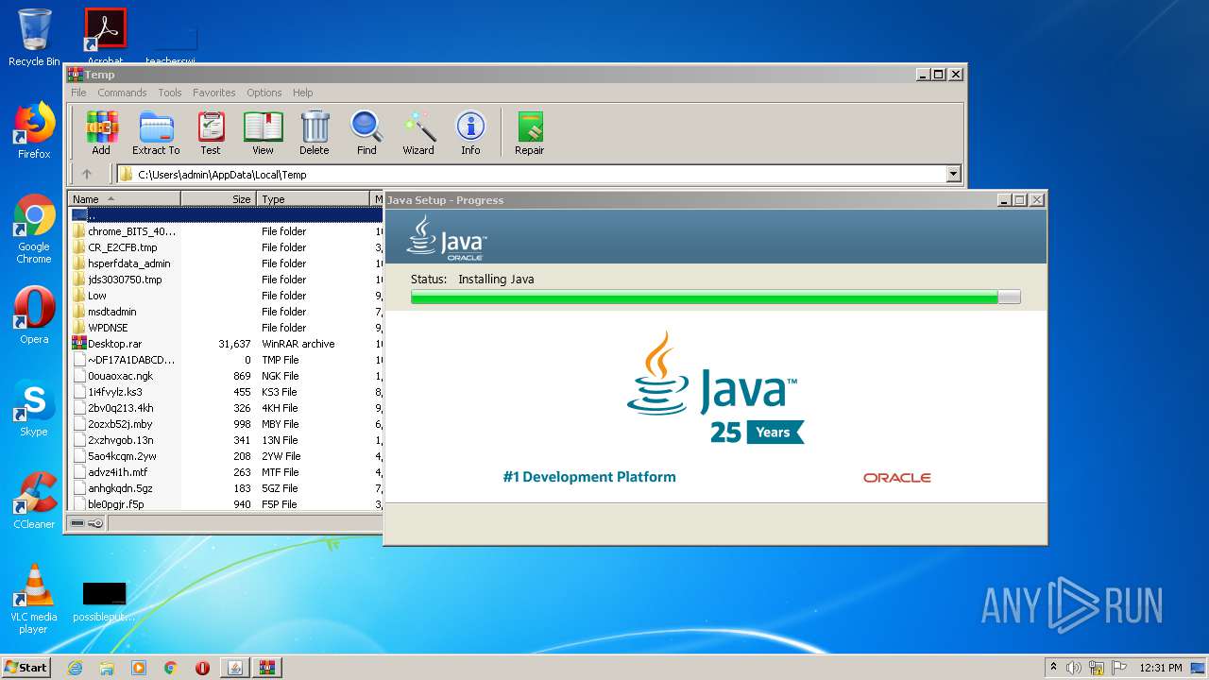Viewport: 1209px width, 680px height.
Task: Select the 5ao4kcqm.2yw file
Action: (225, 456)
